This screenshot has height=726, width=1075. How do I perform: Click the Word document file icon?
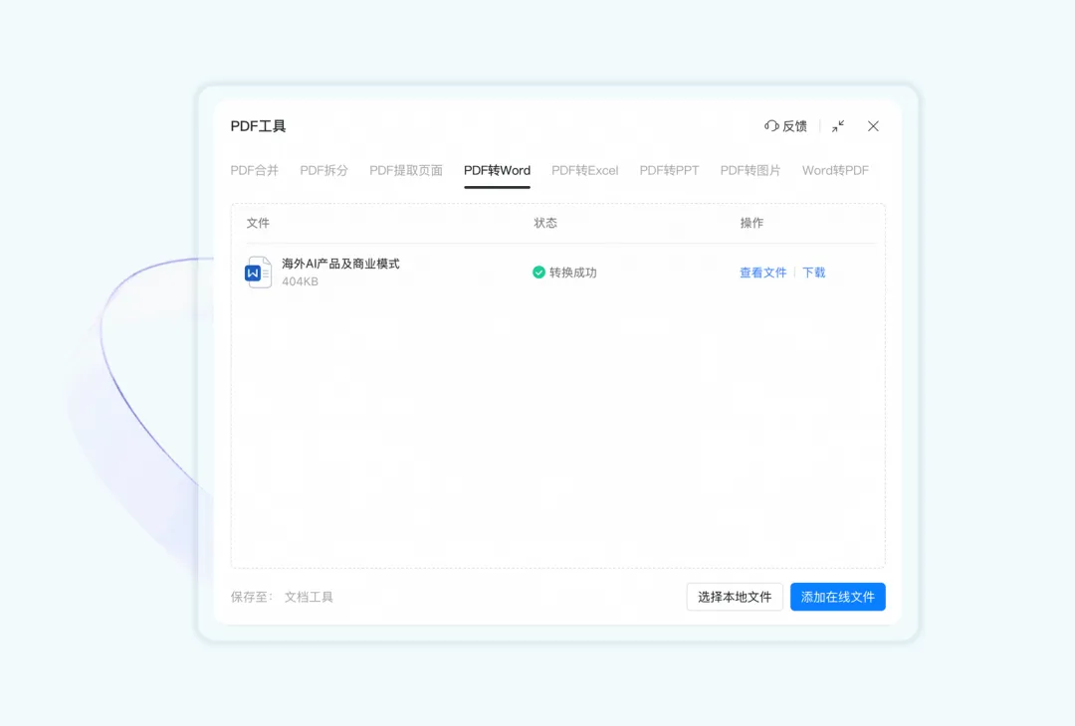click(258, 272)
